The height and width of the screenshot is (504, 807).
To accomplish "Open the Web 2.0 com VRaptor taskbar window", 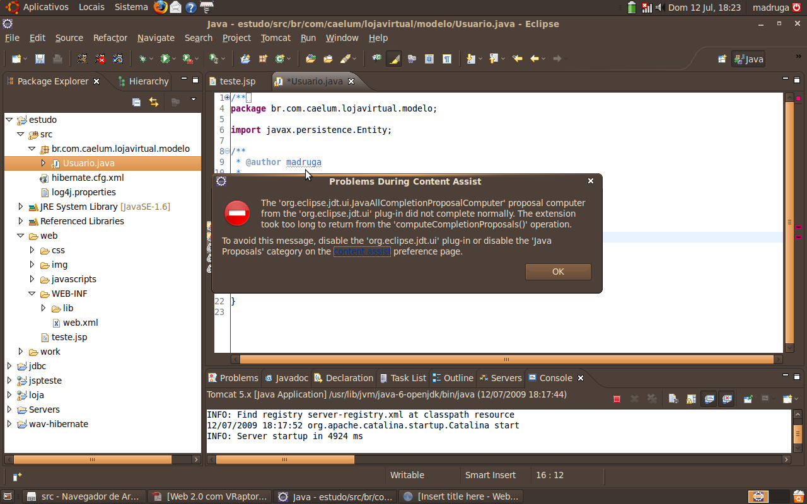I will click(x=210, y=496).
